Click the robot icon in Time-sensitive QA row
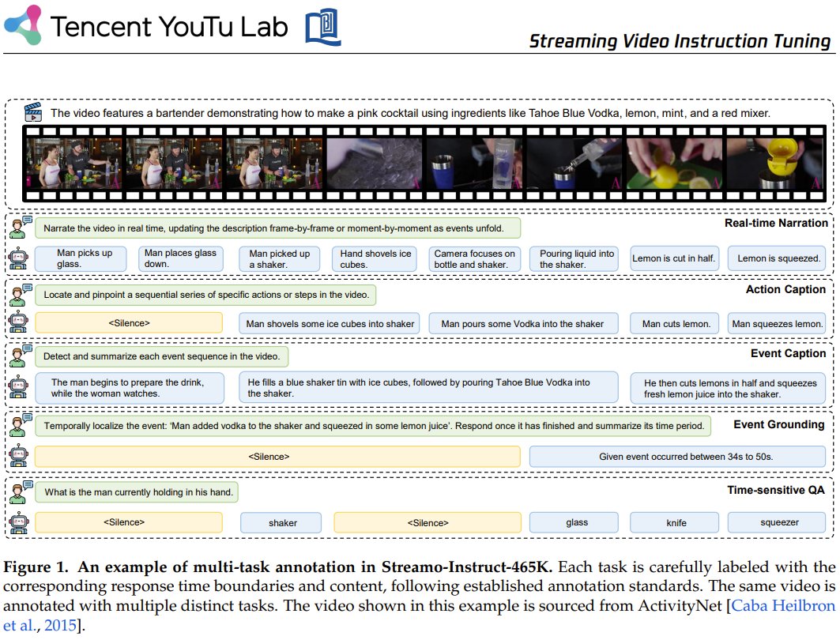The height and width of the screenshot is (640, 840). (20, 521)
